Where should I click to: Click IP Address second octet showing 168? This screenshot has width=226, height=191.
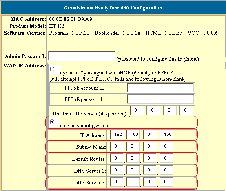(133, 135)
